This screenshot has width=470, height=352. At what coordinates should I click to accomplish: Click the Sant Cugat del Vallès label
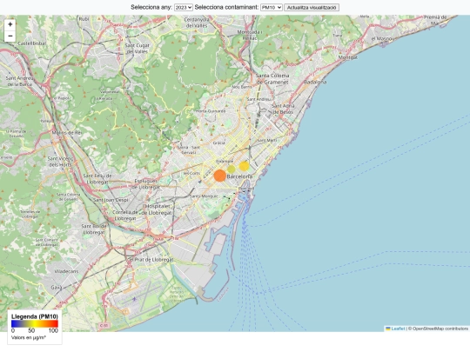click(137, 49)
